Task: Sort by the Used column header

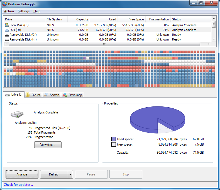Action: 104,19
